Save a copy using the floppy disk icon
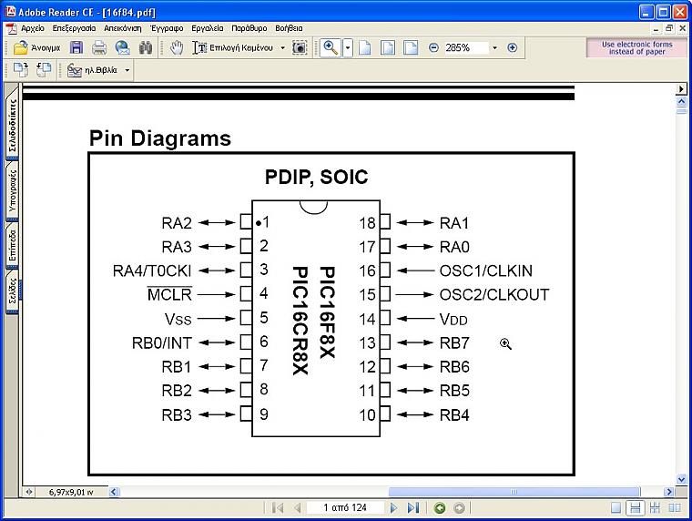The width and height of the screenshot is (692, 521). coord(76,47)
